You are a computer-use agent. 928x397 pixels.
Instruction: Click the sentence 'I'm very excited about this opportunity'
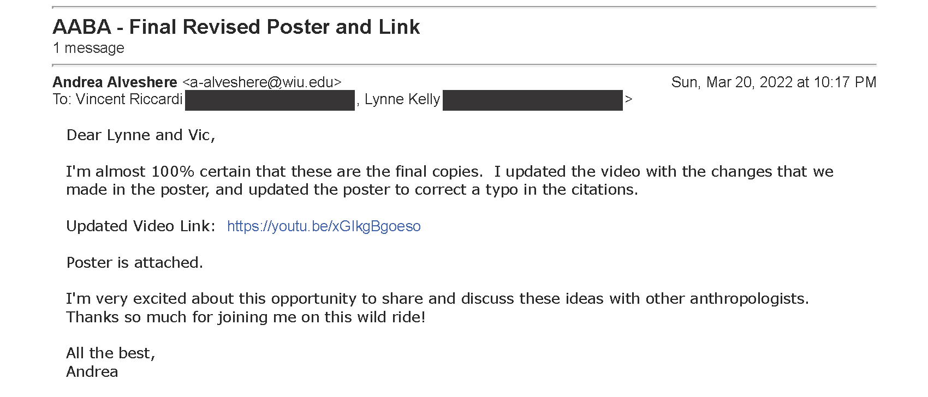(437, 299)
